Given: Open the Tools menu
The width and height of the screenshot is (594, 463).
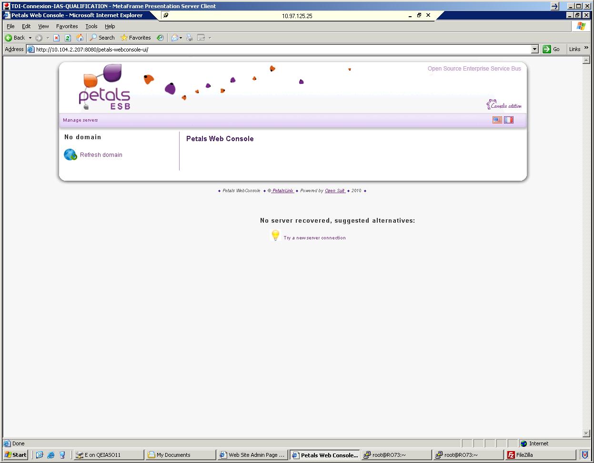Looking at the screenshot, I should pos(91,26).
